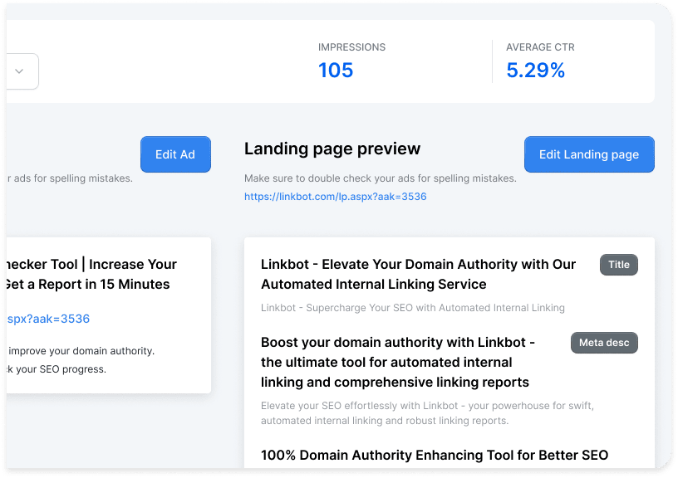
Task: Click the AVERAGE CTR label
Action: pos(540,47)
